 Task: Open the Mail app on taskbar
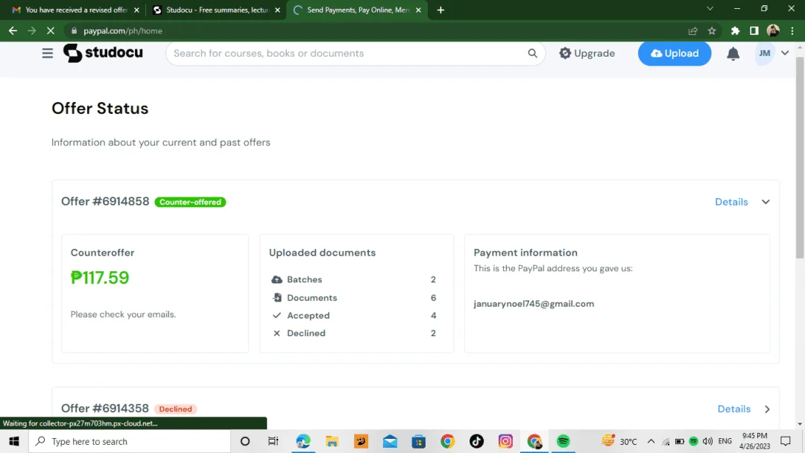point(390,441)
